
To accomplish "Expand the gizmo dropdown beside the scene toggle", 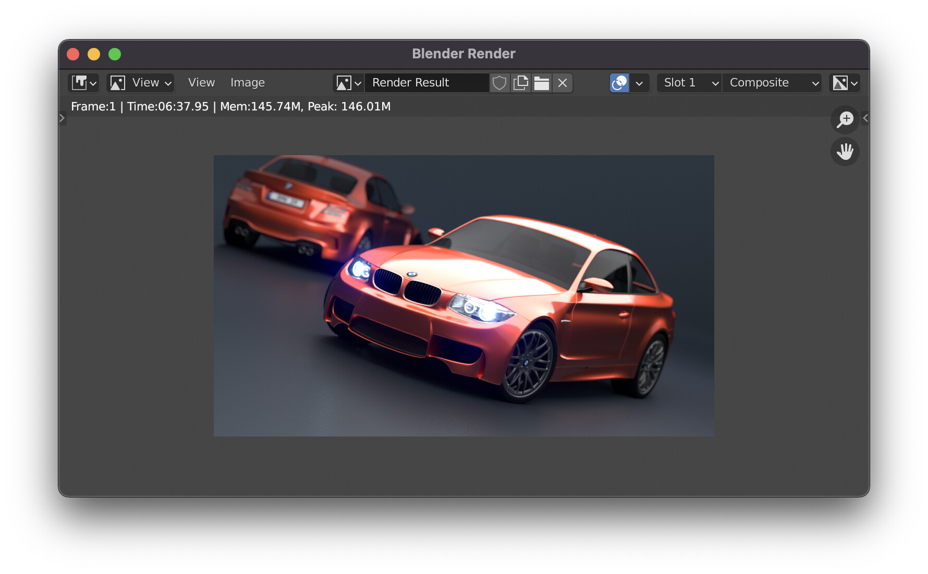I will [640, 83].
